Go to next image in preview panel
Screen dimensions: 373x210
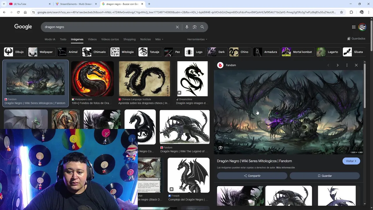click(337, 65)
